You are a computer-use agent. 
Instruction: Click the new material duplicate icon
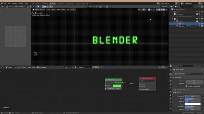[x=96, y=67]
